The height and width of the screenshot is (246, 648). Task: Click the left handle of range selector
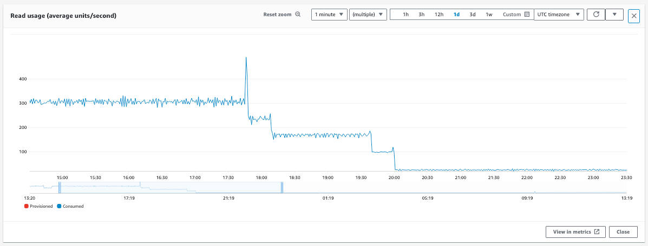point(60,187)
